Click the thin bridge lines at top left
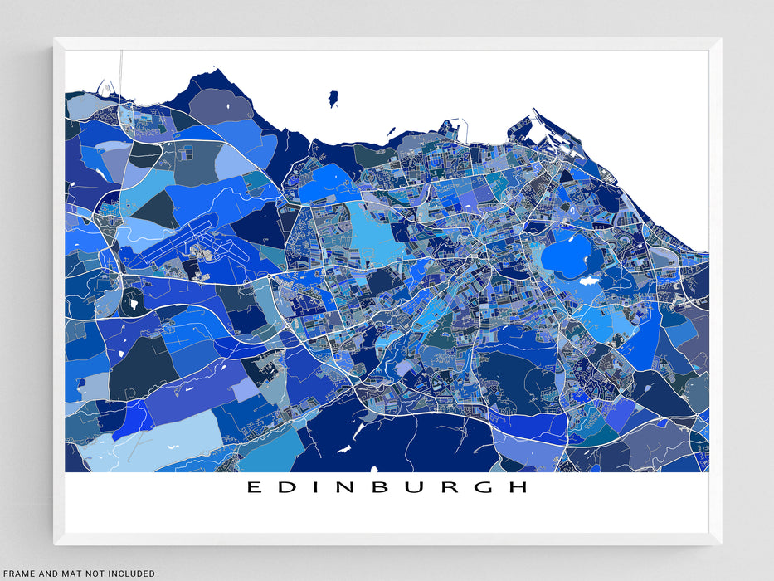 121,71
